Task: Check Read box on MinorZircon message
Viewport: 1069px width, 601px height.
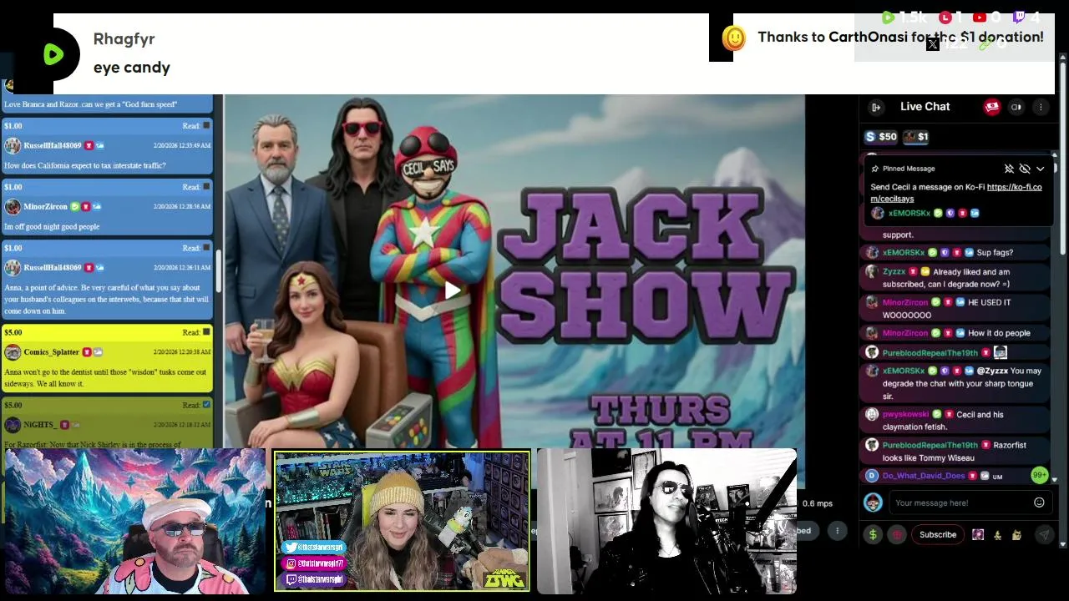Action: click(206, 187)
